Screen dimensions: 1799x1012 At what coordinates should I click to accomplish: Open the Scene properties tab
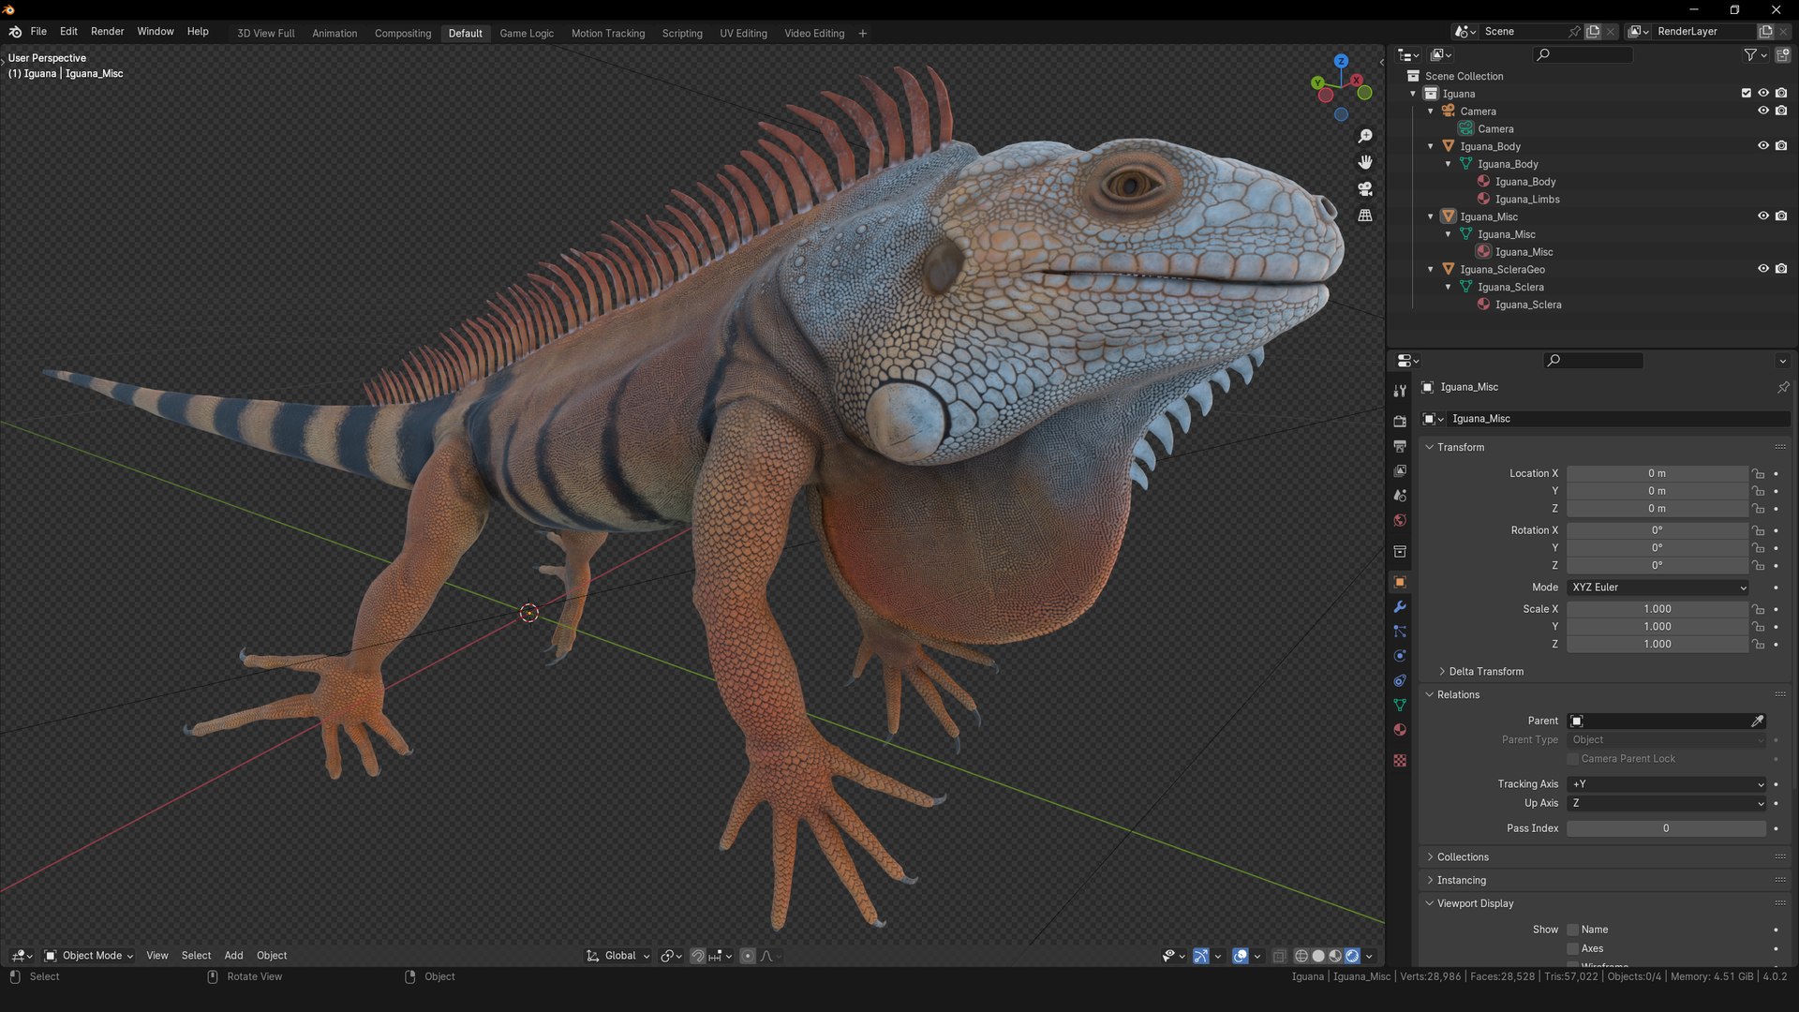pos(1400,496)
